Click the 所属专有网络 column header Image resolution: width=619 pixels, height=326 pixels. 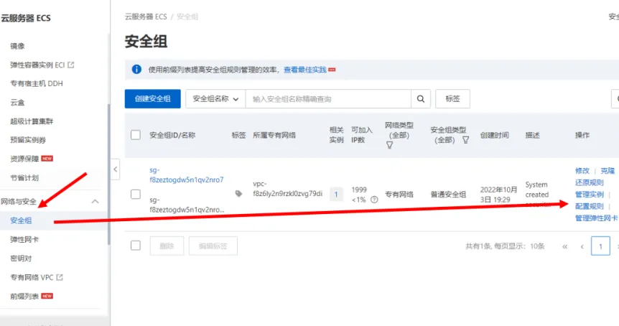(x=274, y=135)
